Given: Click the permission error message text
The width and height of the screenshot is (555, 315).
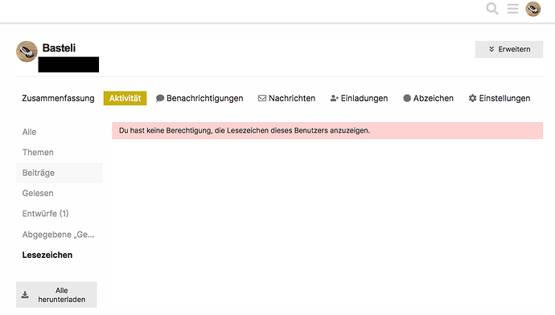Looking at the screenshot, I should (x=245, y=130).
